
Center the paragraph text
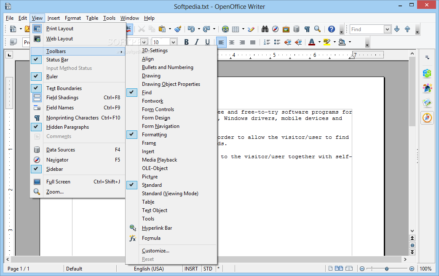click(232, 42)
